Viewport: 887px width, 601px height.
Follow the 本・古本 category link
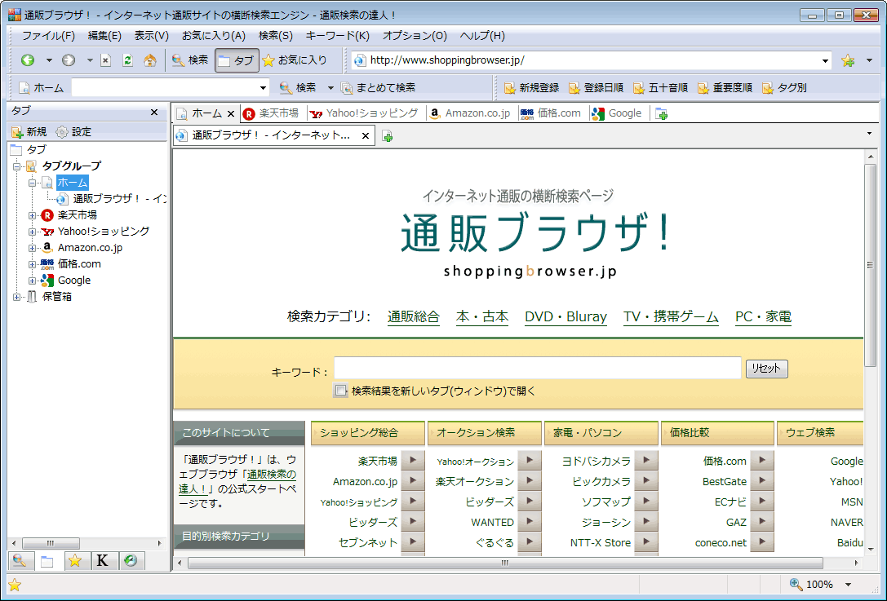(482, 317)
